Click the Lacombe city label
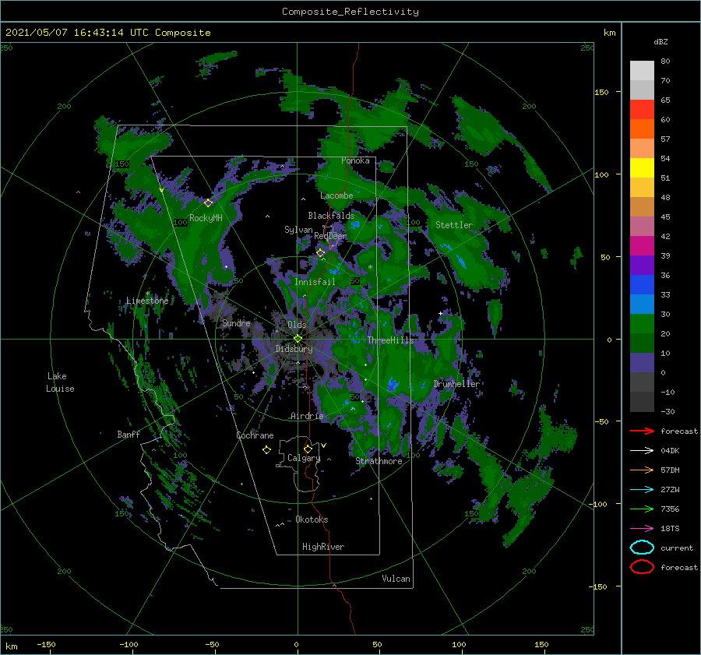Viewport: 701px width, 655px height. (x=336, y=195)
